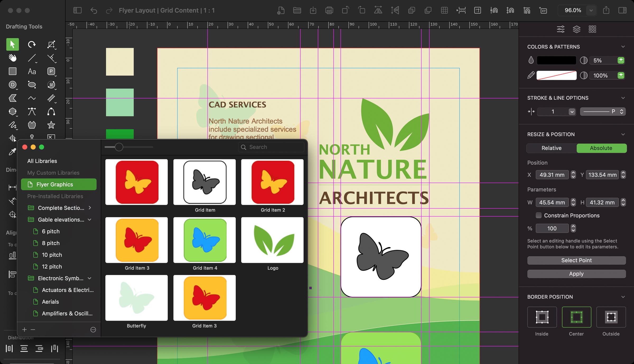
Task: Select the rotate tool in Drafting Tools
Action: [x=32, y=44]
